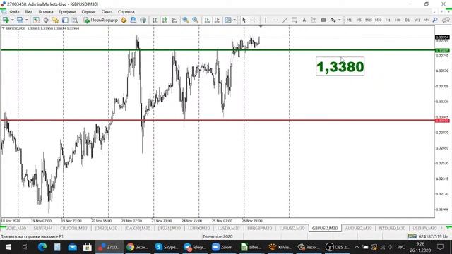Viewport: 452px width, 254px height.
Task: Switch to line chart mode
Action: [x=174, y=20]
